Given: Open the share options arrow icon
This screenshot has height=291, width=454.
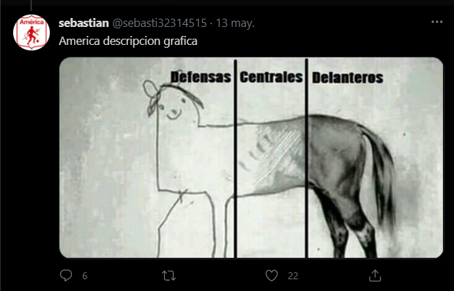Looking at the screenshot, I should [x=375, y=275].
